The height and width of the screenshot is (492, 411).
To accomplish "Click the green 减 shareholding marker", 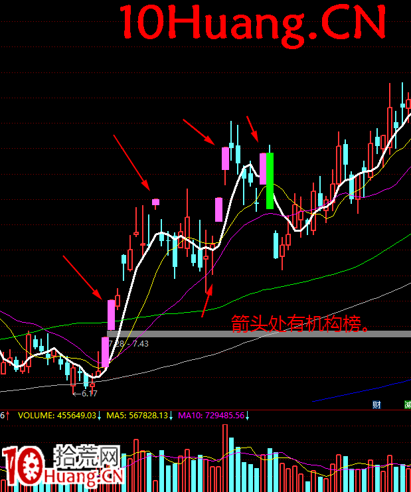I will (408, 405).
